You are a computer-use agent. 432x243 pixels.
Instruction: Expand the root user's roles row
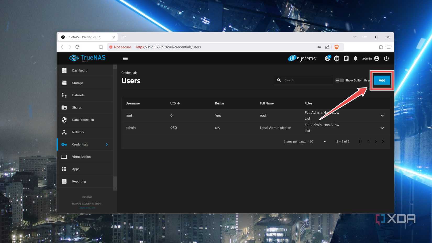pos(382,115)
